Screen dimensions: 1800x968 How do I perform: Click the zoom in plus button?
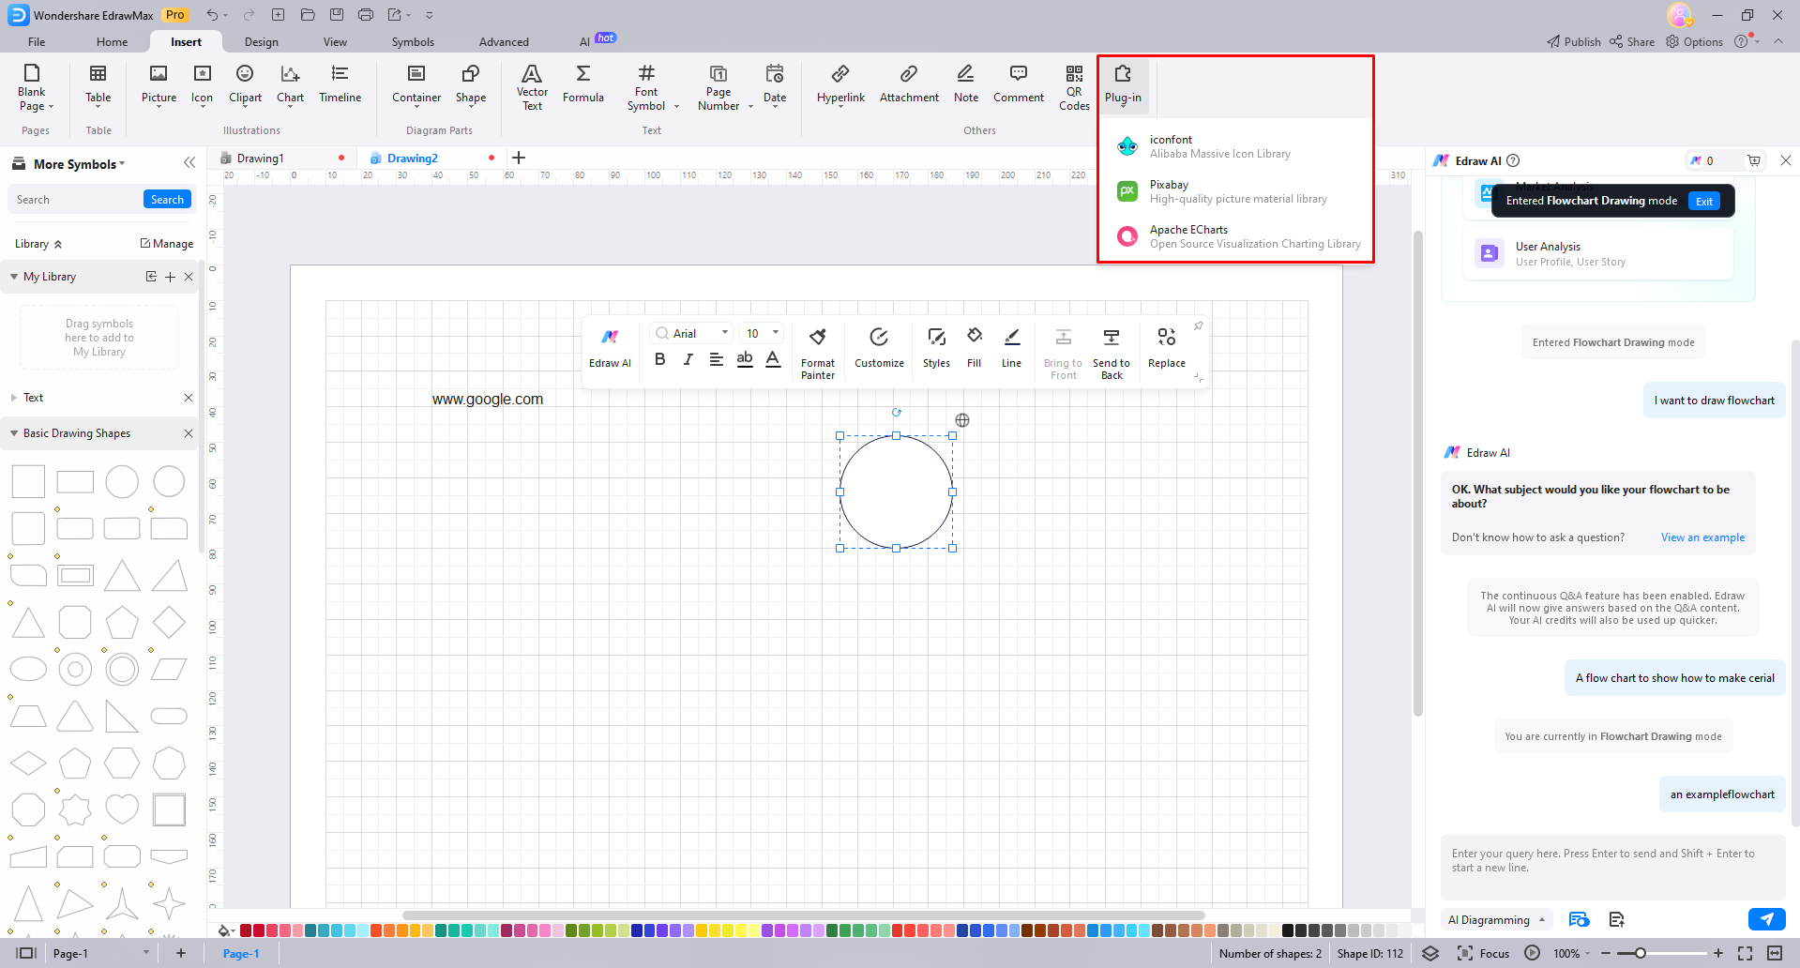1717,953
